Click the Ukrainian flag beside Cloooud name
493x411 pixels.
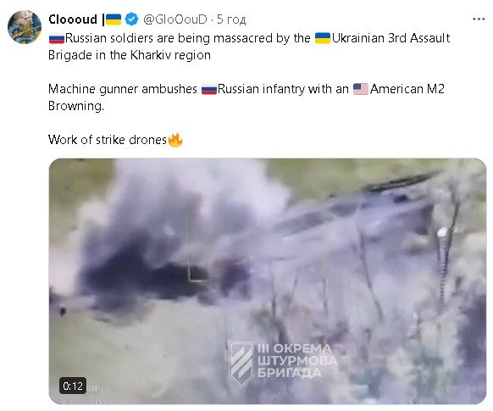[114, 19]
